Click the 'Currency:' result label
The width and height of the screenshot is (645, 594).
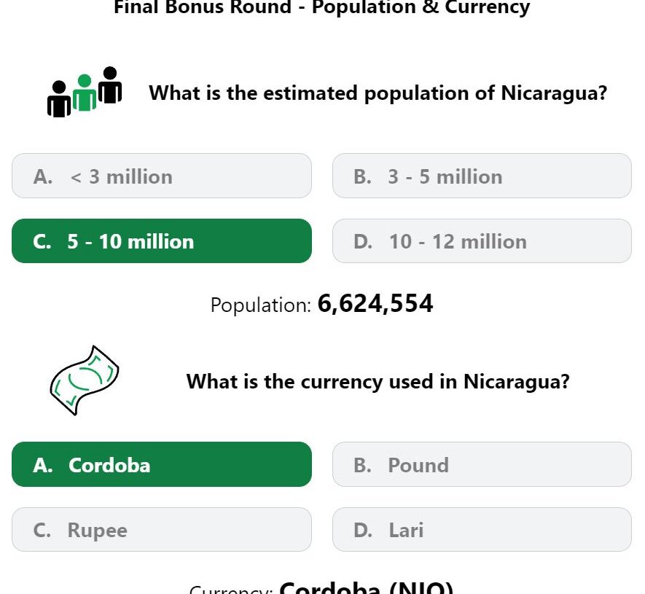tap(231, 590)
